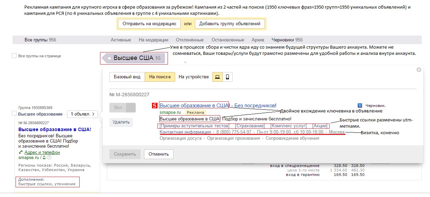Switch to the Архив tab
The height and width of the screenshot is (197, 430).
click(258, 40)
